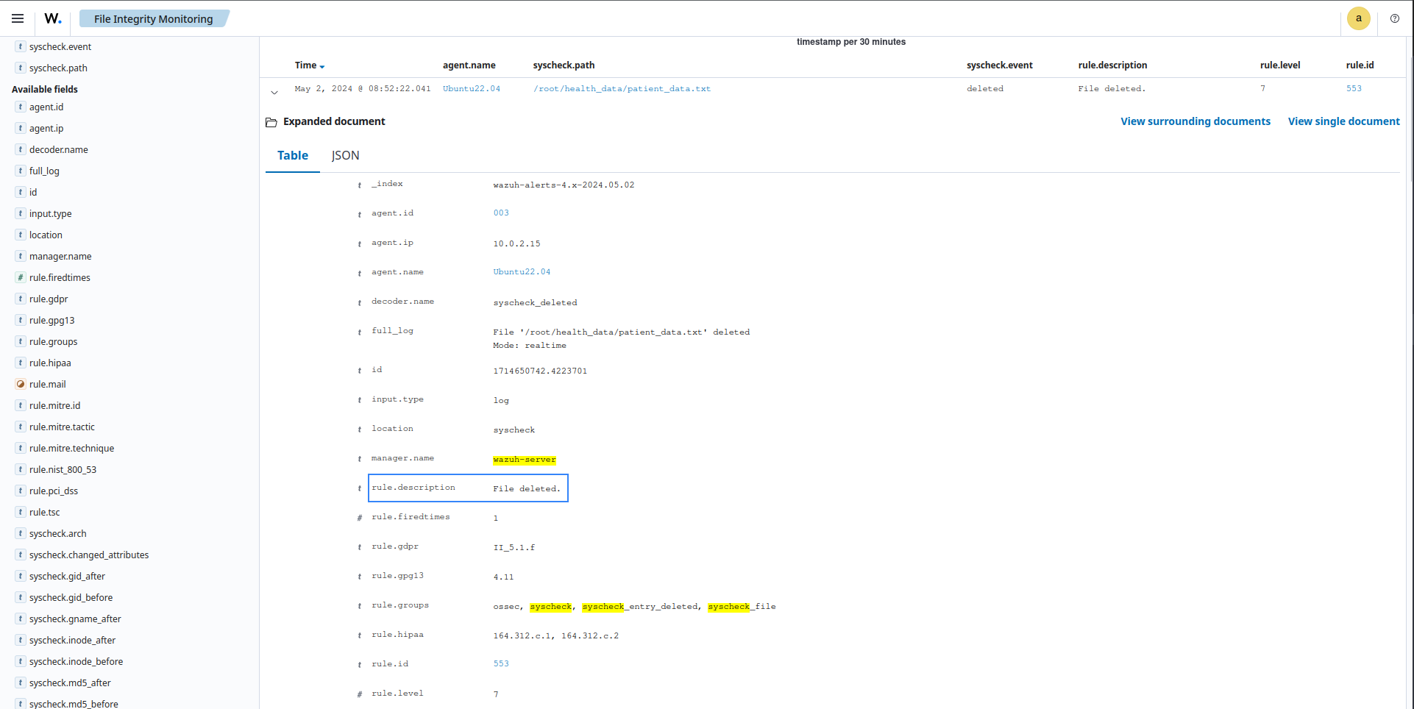1414x709 pixels.
Task: Collapse the expanded document row chevron
Action: 274,92
